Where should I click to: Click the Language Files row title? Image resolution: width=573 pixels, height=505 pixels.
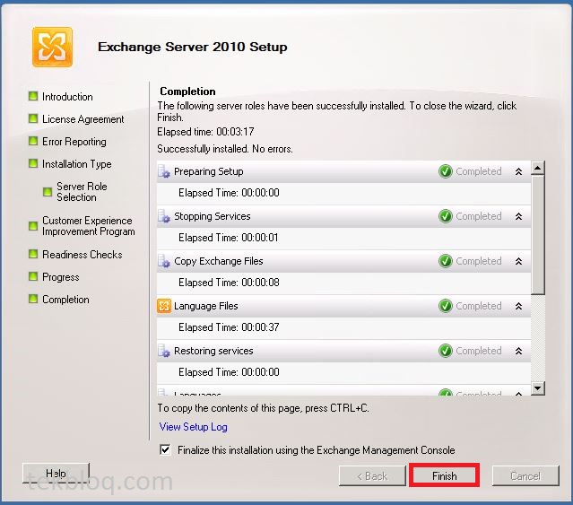[x=205, y=306]
